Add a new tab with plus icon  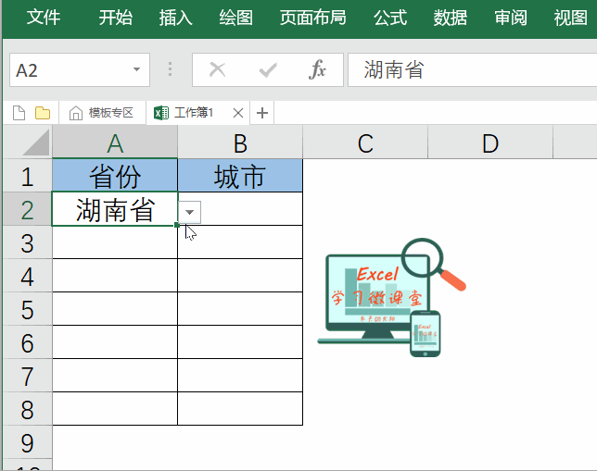tap(262, 113)
